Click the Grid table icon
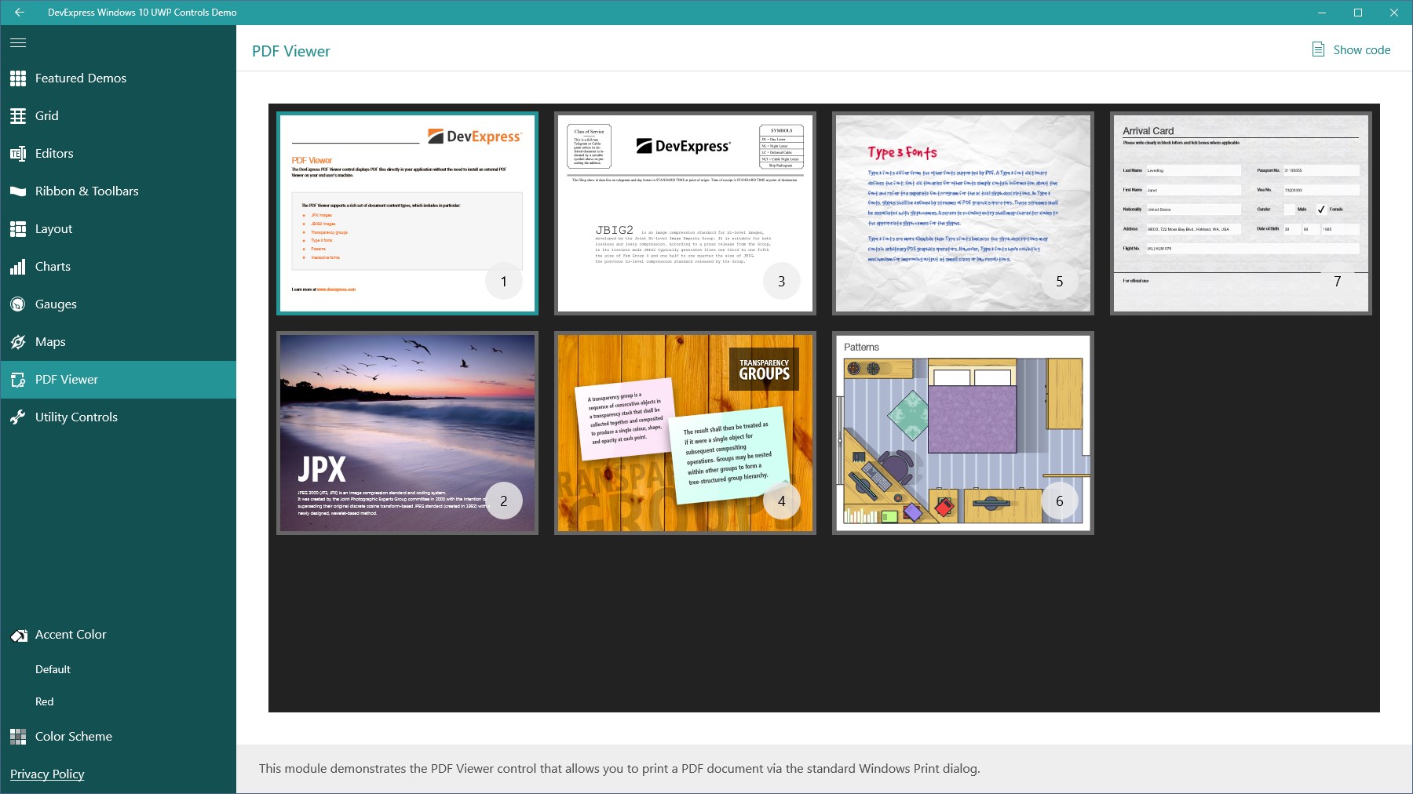This screenshot has height=794, width=1413. (x=18, y=116)
